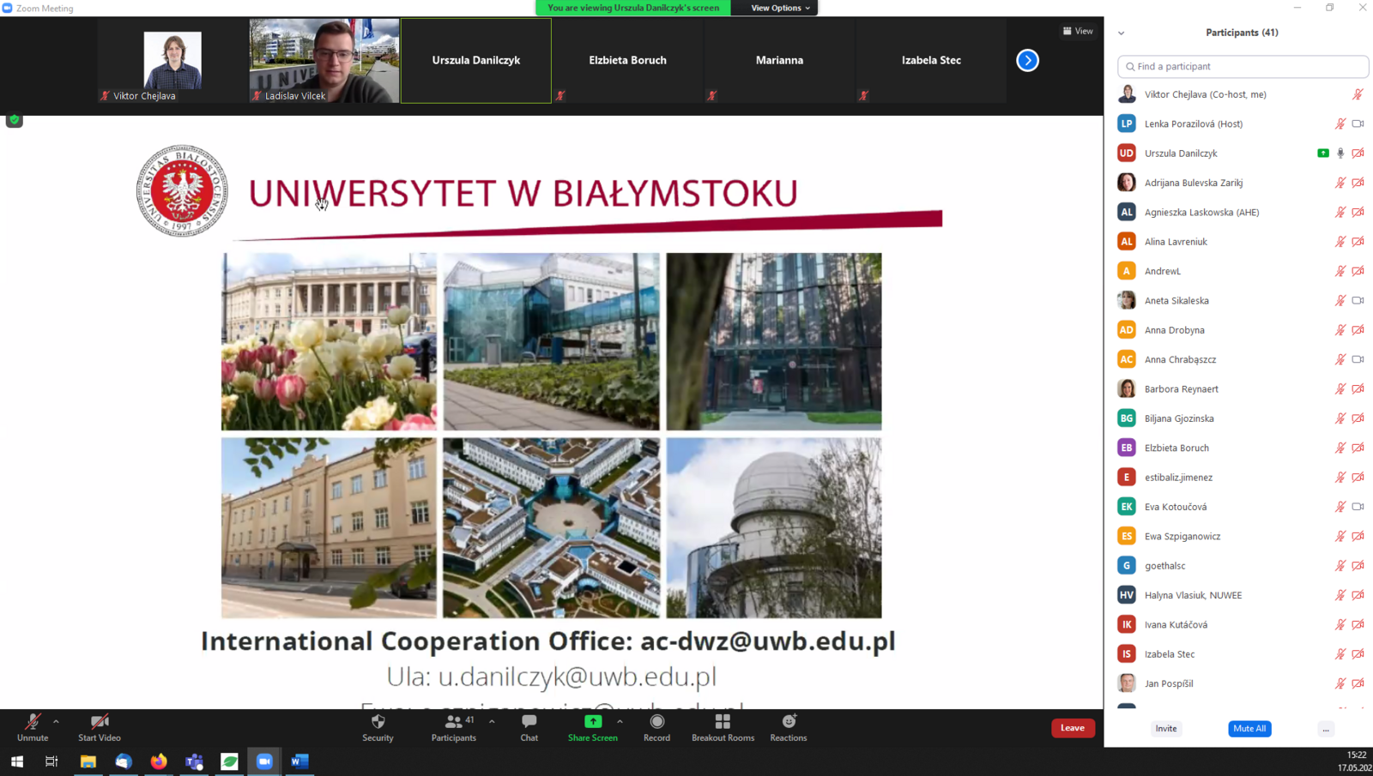This screenshot has height=776, width=1373.
Task: Collapse the Participants panel chevron
Action: pyautogui.click(x=1121, y=33)
